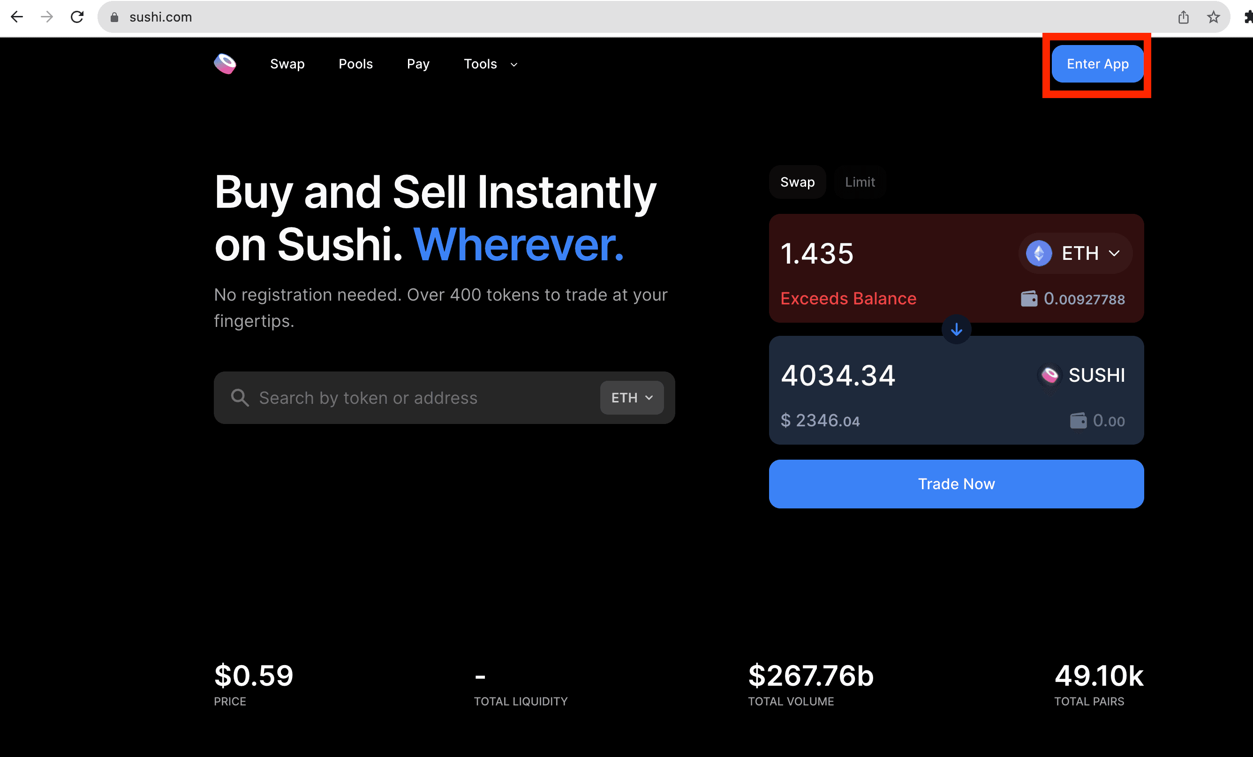Click the swap direction down-arrow icon

pos(956,329)
